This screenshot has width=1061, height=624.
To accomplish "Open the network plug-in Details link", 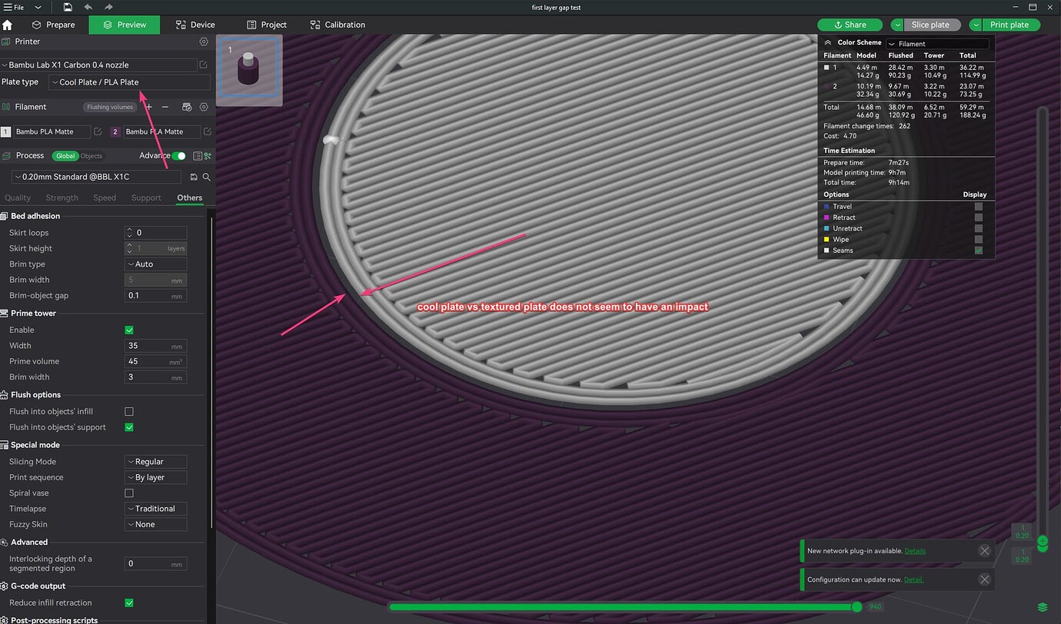I will tap(915, 551).
